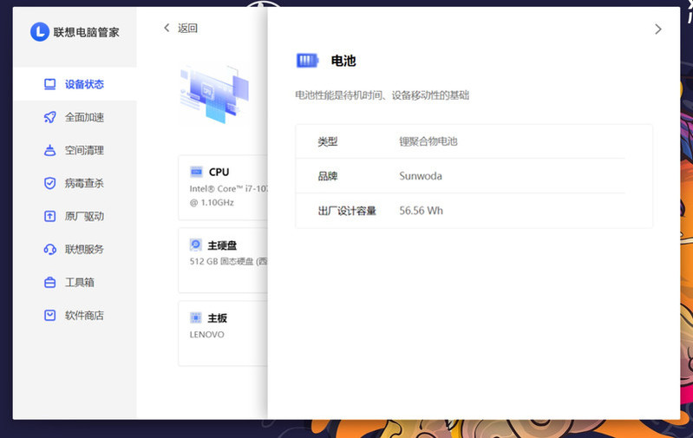The width and height of the screenshot is (693, 438).
Task: Click the Lenovo PC Manager logo icon
Action: click(x=39, y=32)
